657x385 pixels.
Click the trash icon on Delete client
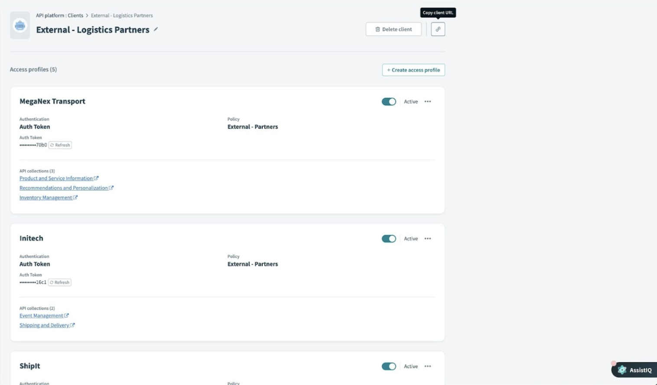(378, 29)
